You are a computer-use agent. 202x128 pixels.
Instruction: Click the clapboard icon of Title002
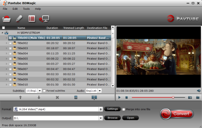point(14,43)
